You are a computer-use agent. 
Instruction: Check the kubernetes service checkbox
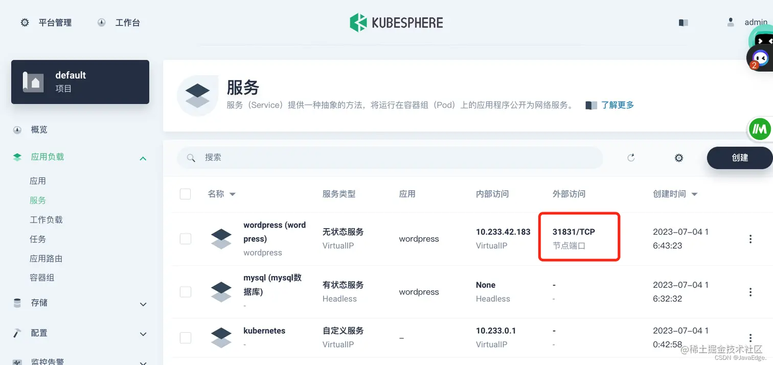(x=185, y=337)
